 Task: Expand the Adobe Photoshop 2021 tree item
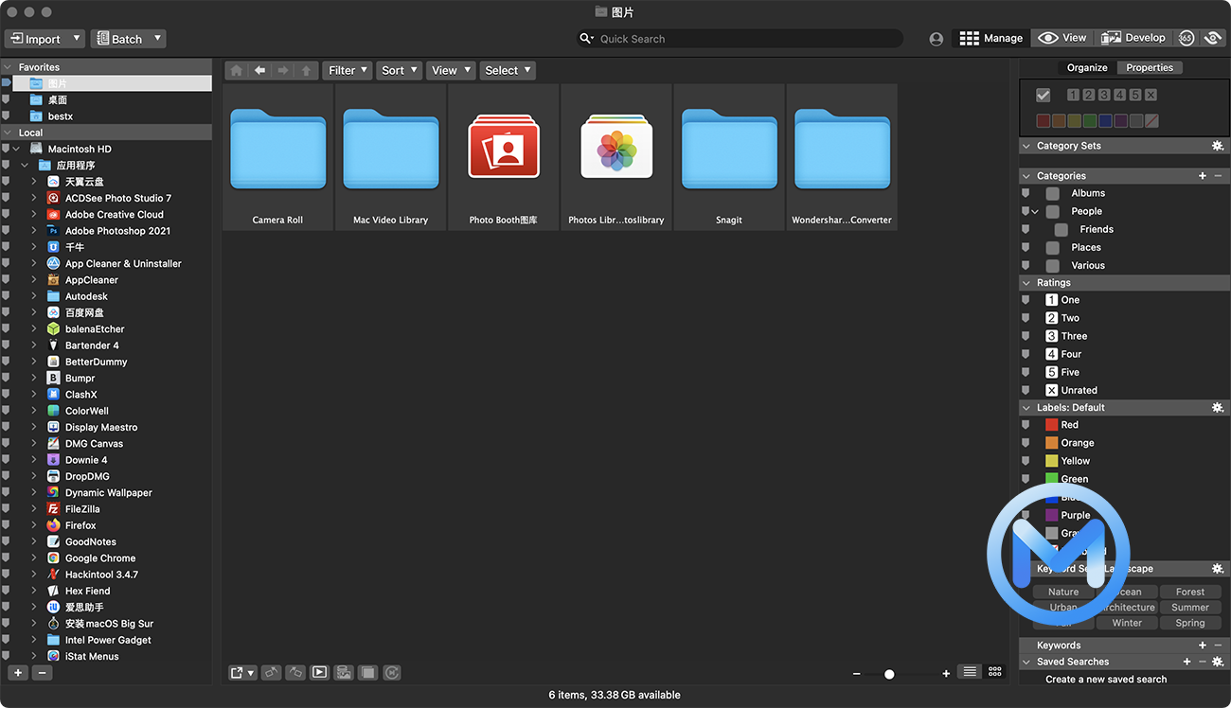coord(36,230)
